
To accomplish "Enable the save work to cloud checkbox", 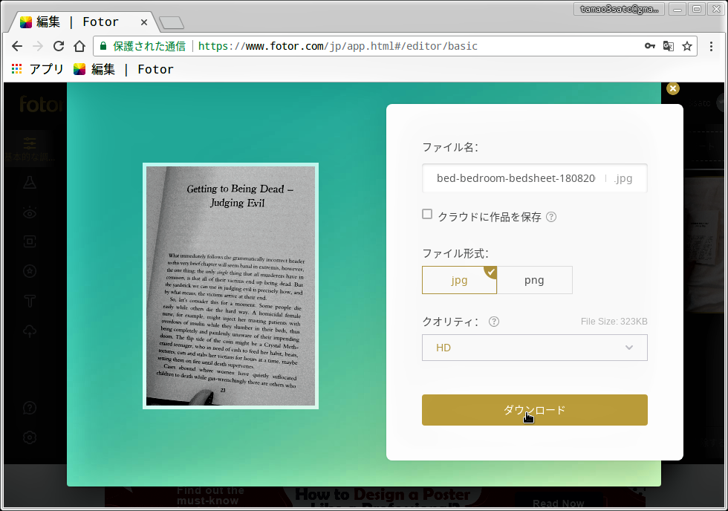I will coord(427,214).
